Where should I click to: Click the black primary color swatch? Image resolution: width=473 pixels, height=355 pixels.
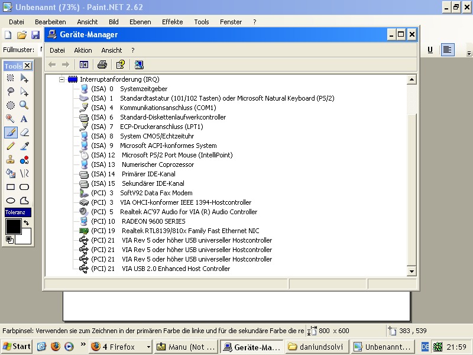point(13,227)
